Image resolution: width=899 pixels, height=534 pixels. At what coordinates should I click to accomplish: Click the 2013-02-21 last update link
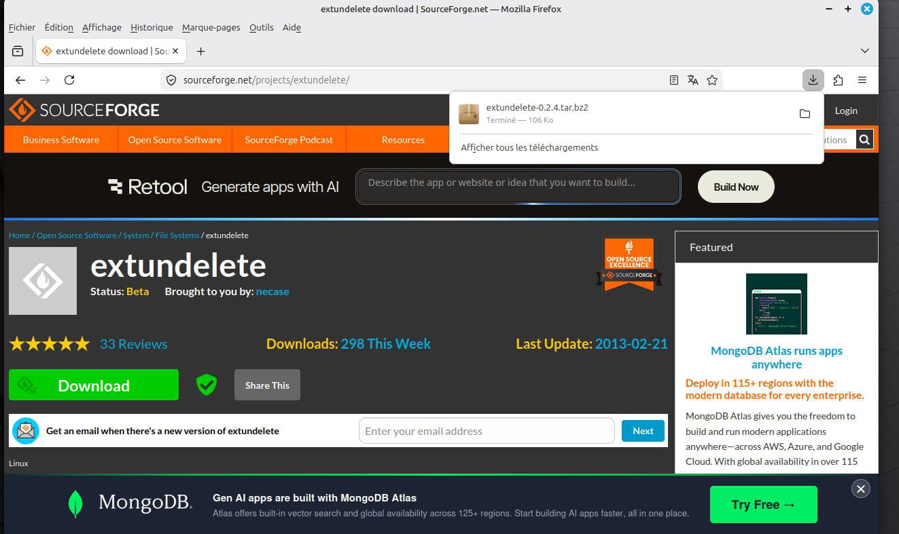(631, 344)
